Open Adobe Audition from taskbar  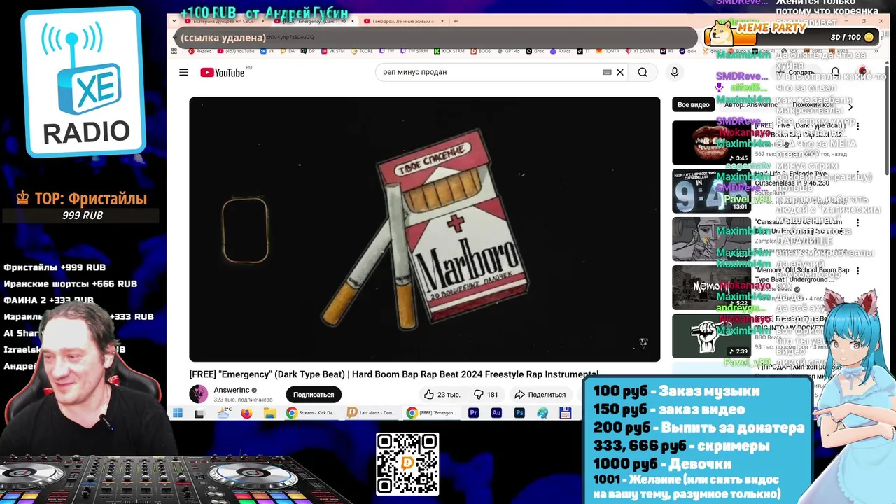tap(496, 413)
